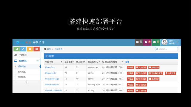This screenshot has height=107, width=191.
Task: Click latest version cell 72
Action: [x=66, y=73]
